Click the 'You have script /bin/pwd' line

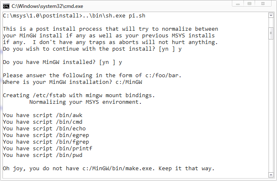point(43,155)
